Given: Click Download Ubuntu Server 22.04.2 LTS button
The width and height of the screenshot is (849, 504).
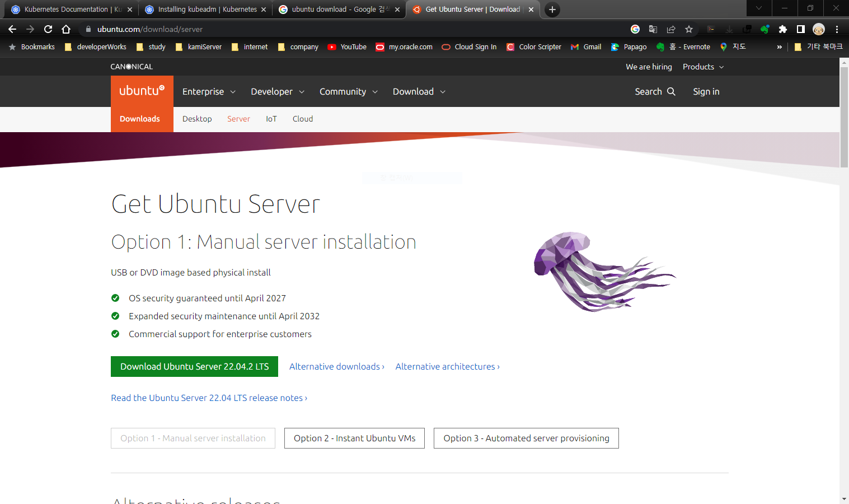Looking at the screenshot, I should pos(194,366).
